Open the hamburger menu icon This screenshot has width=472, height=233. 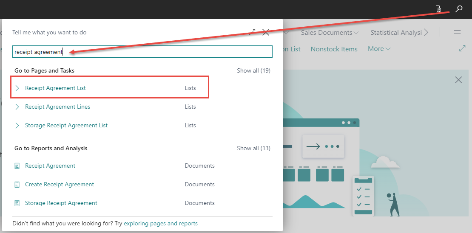point(457,32)
